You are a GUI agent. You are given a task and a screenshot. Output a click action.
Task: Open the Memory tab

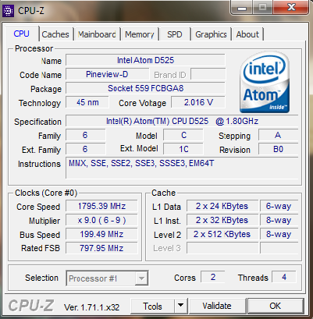[x=140, y=34]
